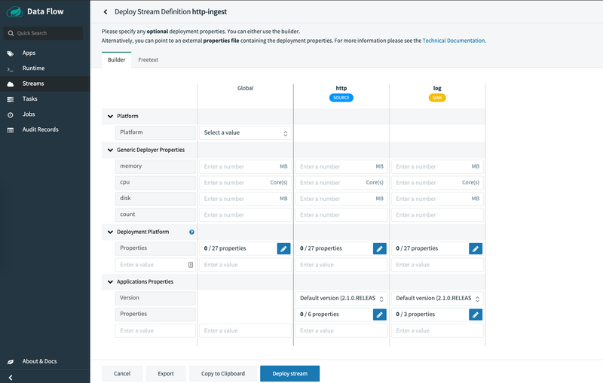Click the Global cpu number field
The width and height of the screenshot is (603, 383).
coord(246,183)
